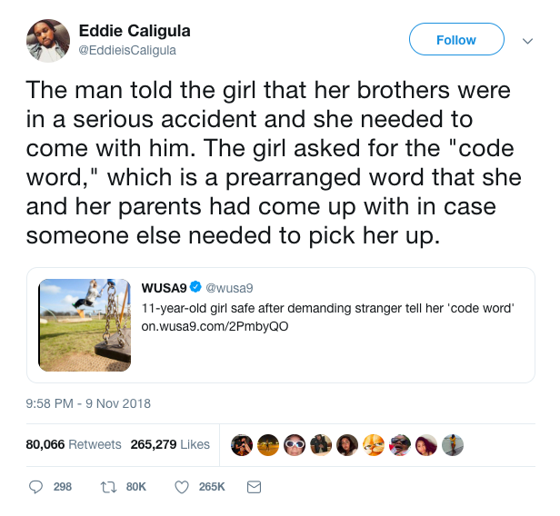The width and height of the screenshot is (560, 516).
Task: Open the tweet options chevron menu
Action: pyautogui.click(x=527, y=41)
